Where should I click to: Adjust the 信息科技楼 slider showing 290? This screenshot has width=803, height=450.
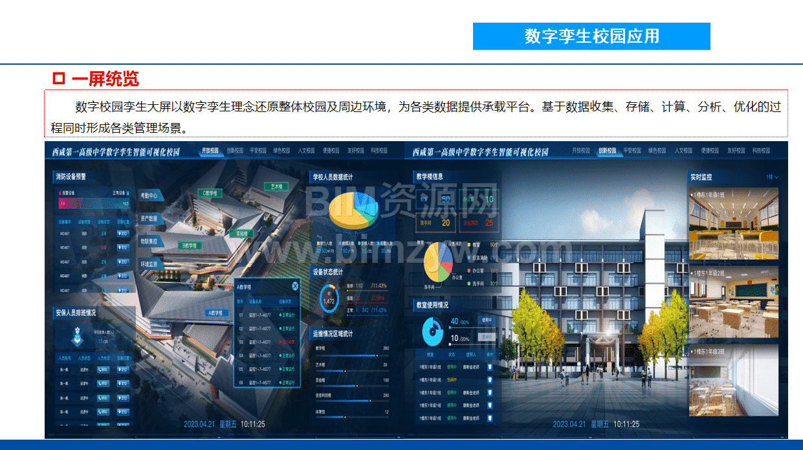click(352, 402)
